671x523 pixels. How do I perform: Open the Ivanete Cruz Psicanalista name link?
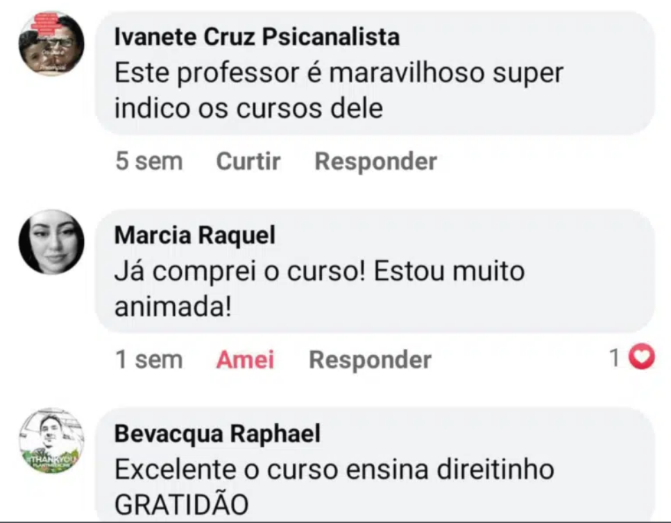click(x=256, y=37)
